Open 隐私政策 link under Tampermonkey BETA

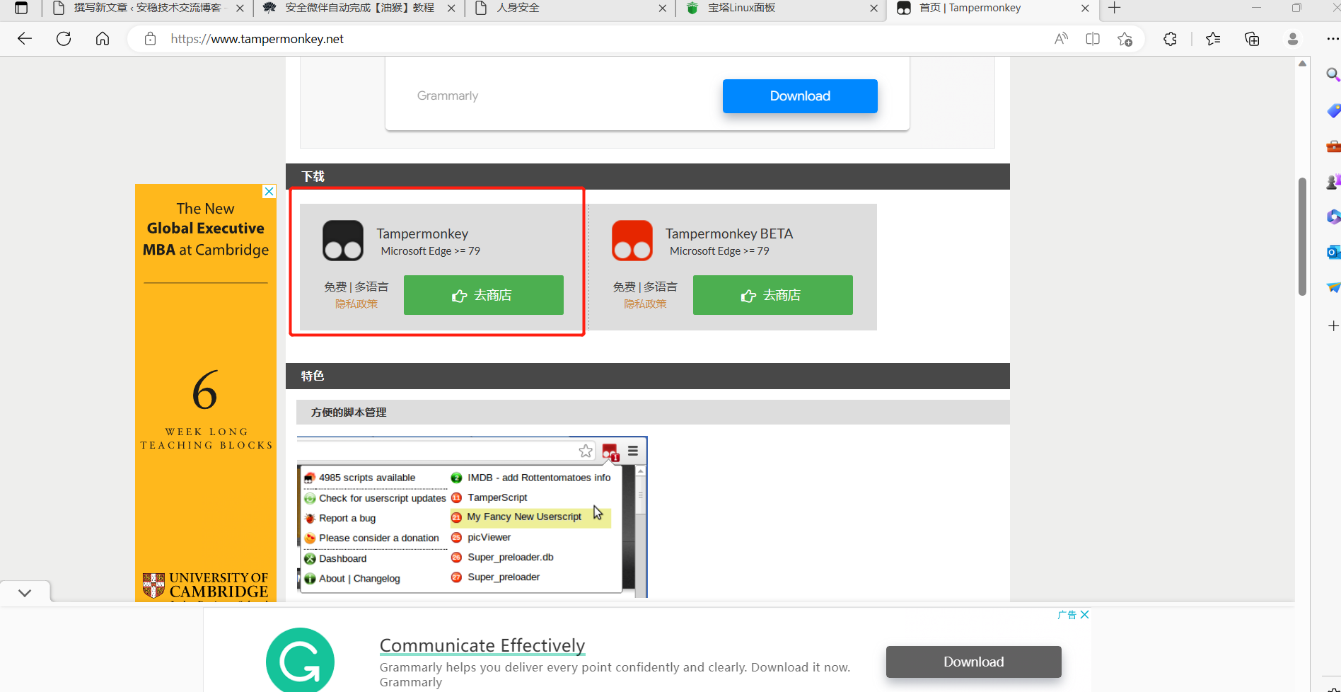[645, 304]
